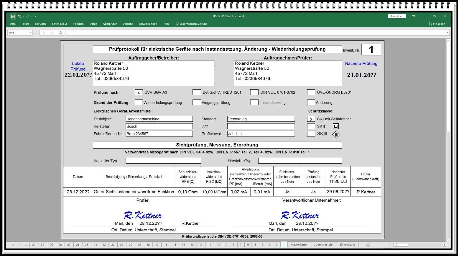This screenshot has height=256, width=458.
Task: Open the Formeln ribbon tab
Action: pos(78,24)
